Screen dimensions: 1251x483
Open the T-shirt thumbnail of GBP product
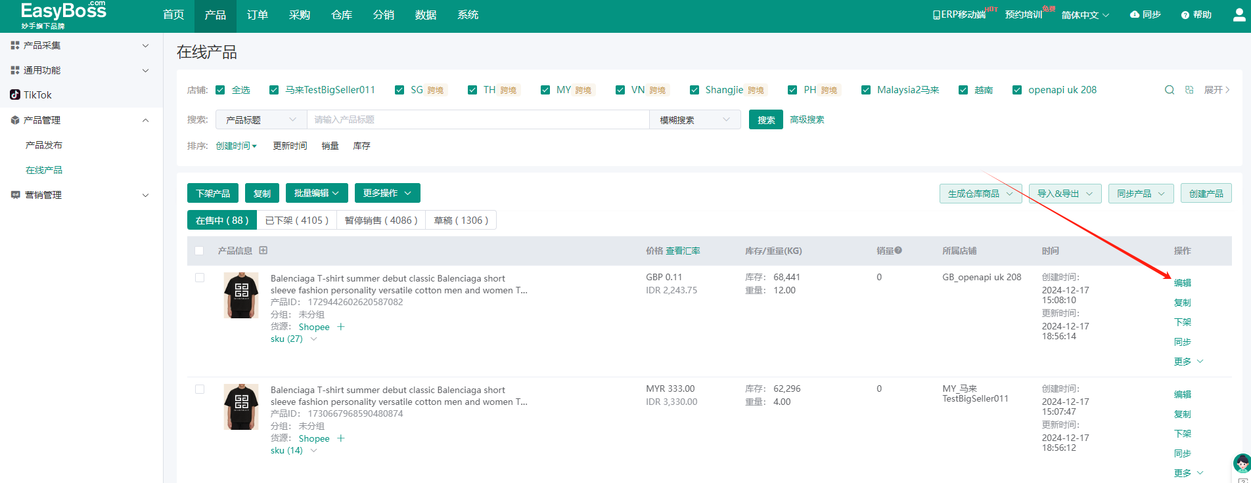(241, 295)
